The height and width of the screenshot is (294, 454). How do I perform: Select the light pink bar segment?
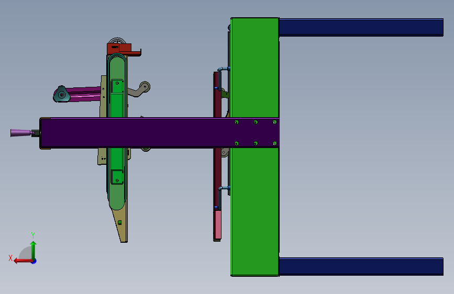tap(218, 224)
